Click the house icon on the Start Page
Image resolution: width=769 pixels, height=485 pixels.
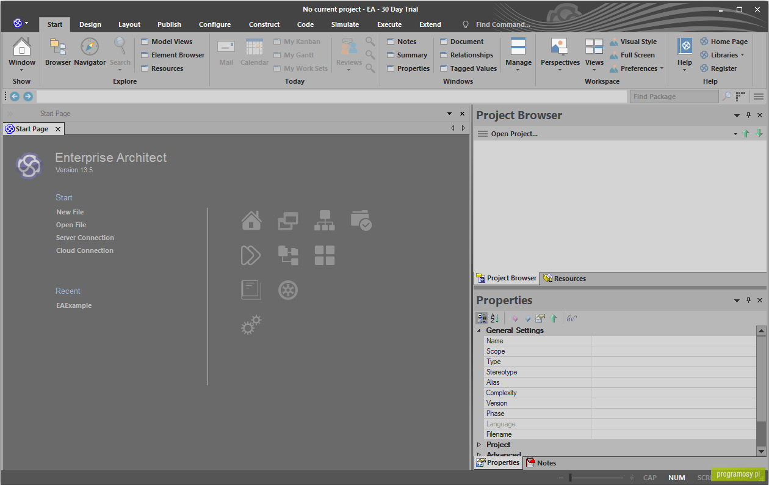pos(251,220)
